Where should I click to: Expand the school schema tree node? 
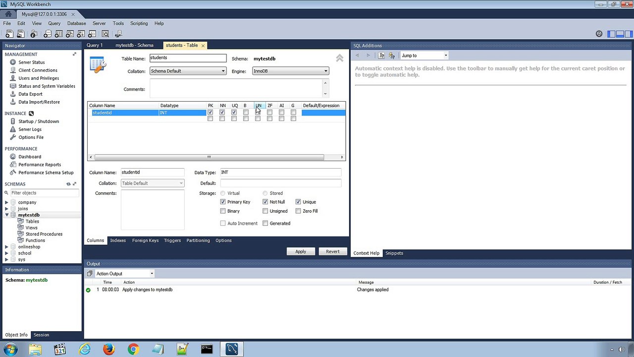click(6, 253)
